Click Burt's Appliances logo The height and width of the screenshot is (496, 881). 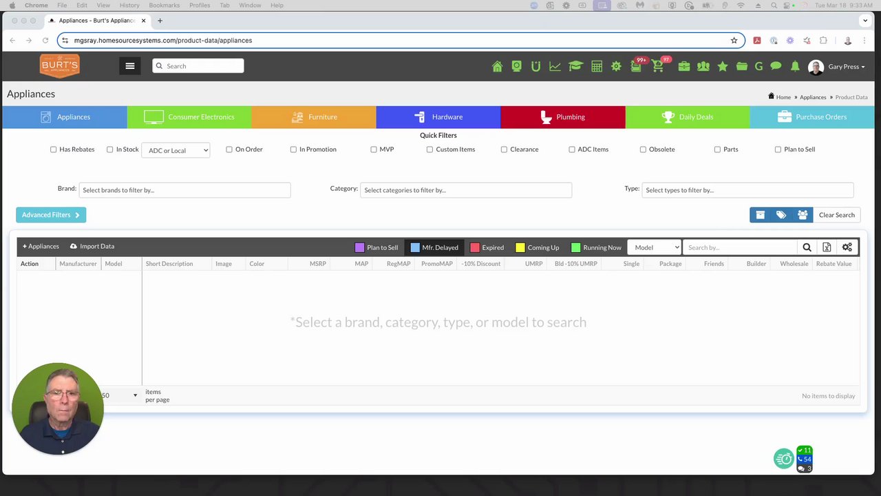(x=59, y=66)
